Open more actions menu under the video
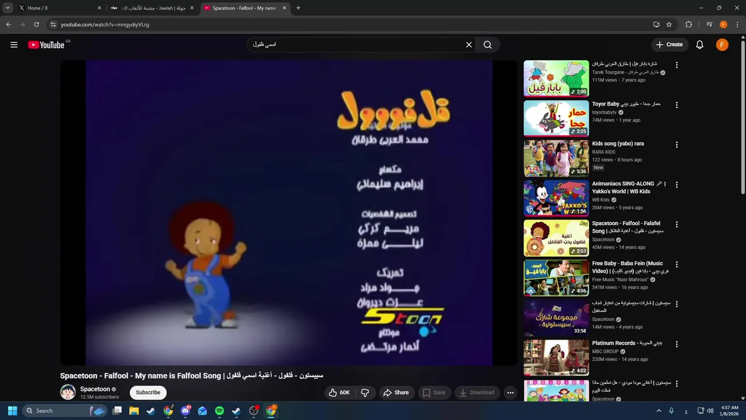 click(511, 393)
